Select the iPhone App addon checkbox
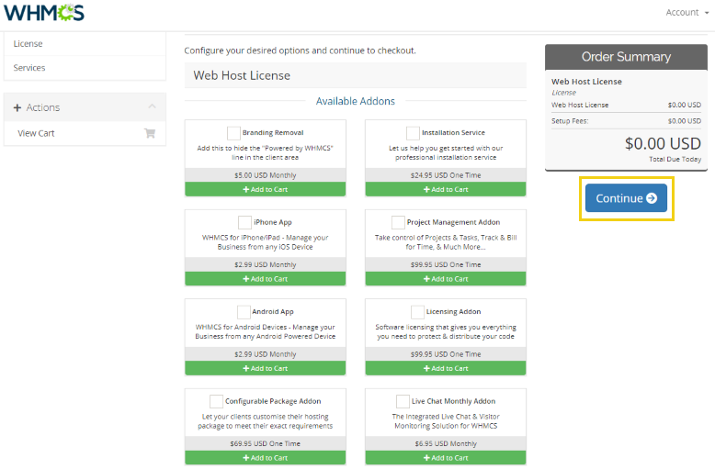 (x=244, y=222)
